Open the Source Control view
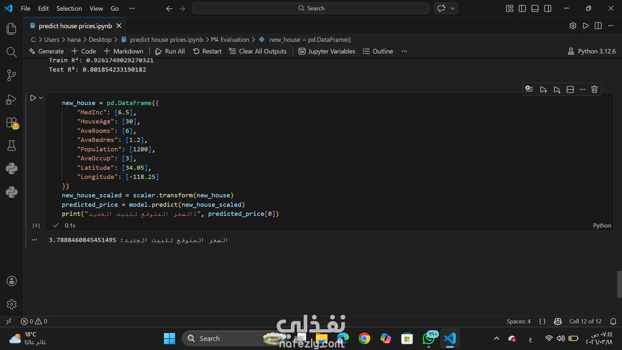622x350 pixels. 11,76
